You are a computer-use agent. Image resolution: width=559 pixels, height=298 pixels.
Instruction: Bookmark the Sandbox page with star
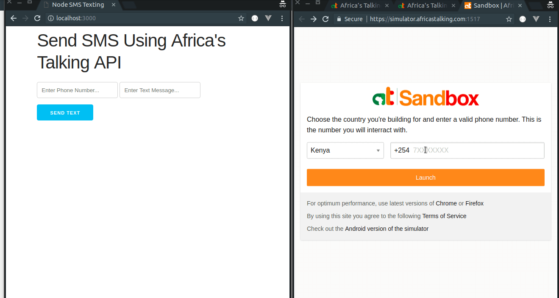tap(509, 19)
